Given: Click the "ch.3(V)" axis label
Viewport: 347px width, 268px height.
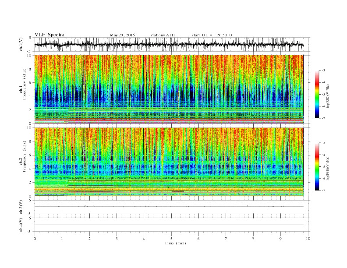Looking at the screenshot, I should point(21,207).
